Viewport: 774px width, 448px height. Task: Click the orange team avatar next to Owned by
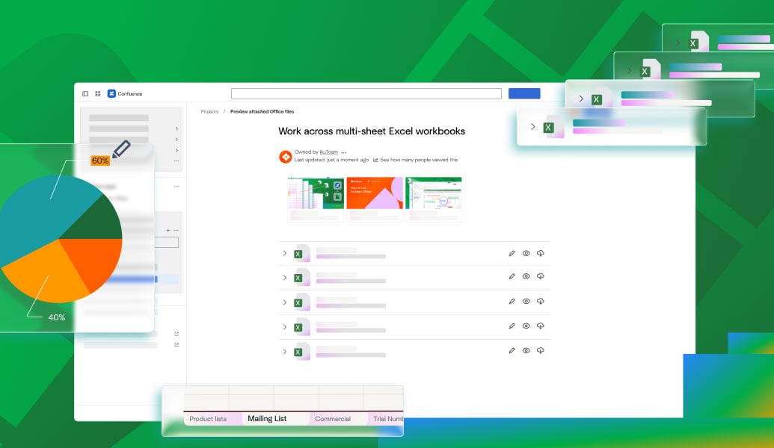[286, 158]
